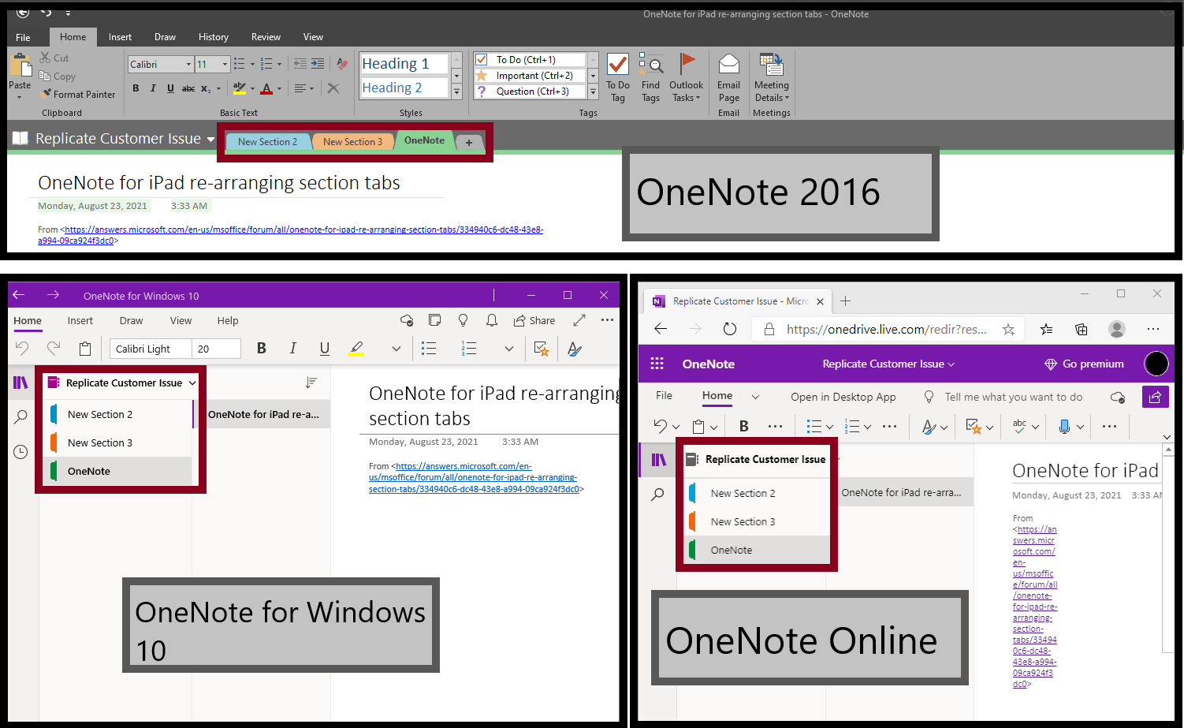The width and height of the screenshot is (1184, 728).
Task: Open the File tab in OneNote Online
Action: (665, 396)
